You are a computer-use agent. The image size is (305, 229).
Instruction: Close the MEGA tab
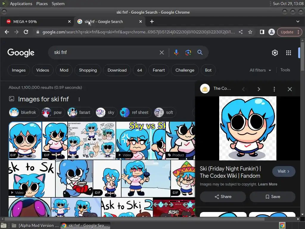69,21
